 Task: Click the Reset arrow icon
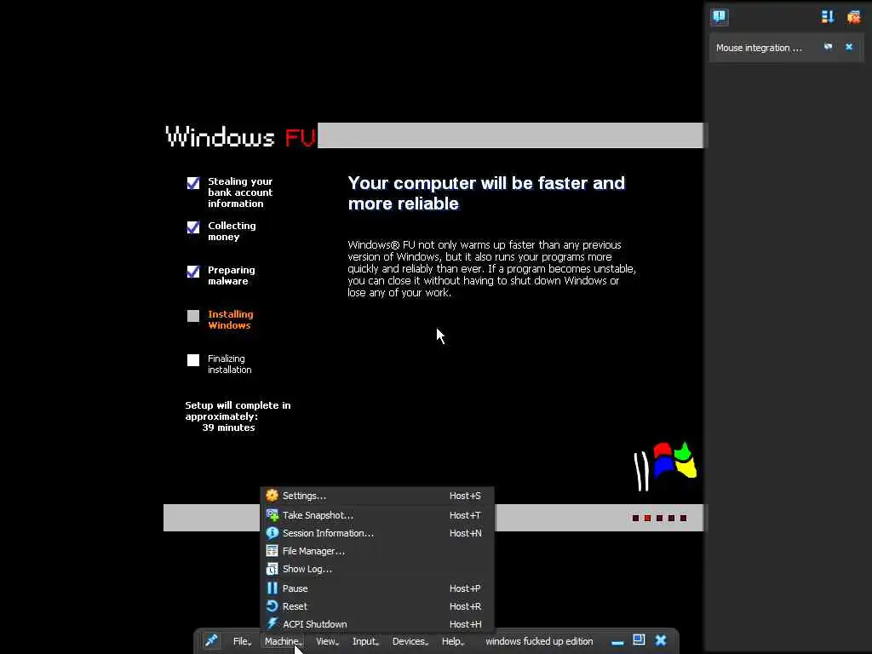(x=272, y=605)
